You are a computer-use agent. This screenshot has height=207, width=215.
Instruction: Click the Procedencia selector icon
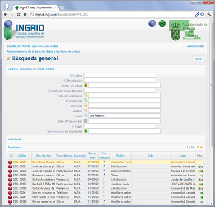point(86,100)
